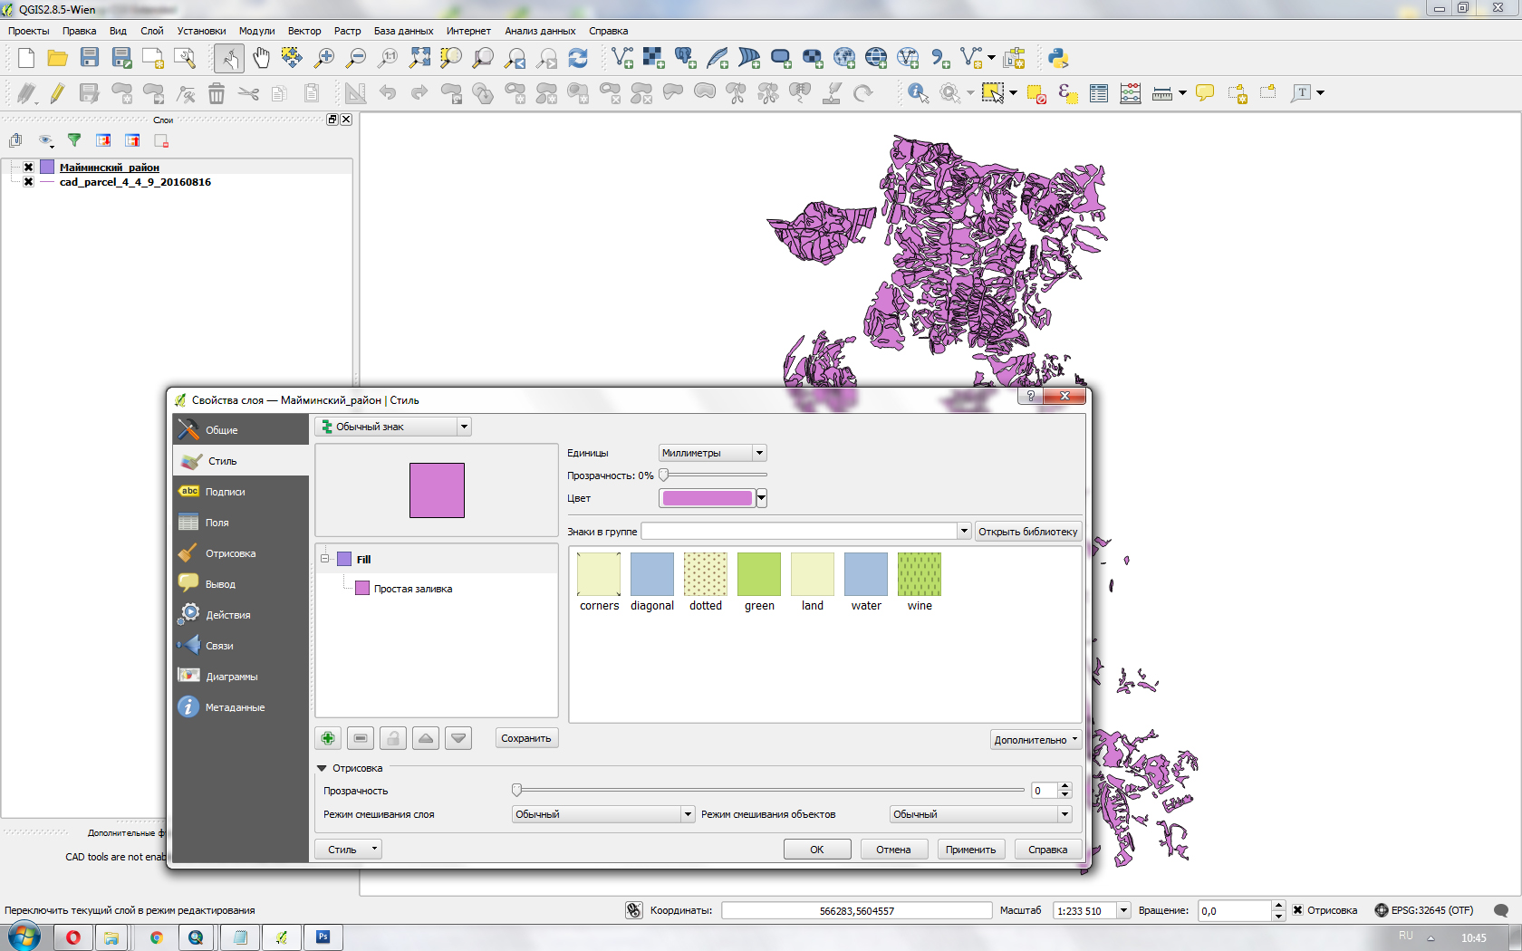Move symbol layer up
Viewport: 1522px width, 951px height.
[426, 738]
